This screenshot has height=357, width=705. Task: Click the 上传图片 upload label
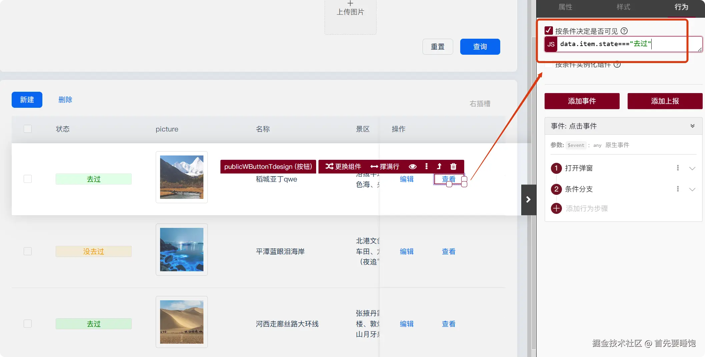(350, 12)
